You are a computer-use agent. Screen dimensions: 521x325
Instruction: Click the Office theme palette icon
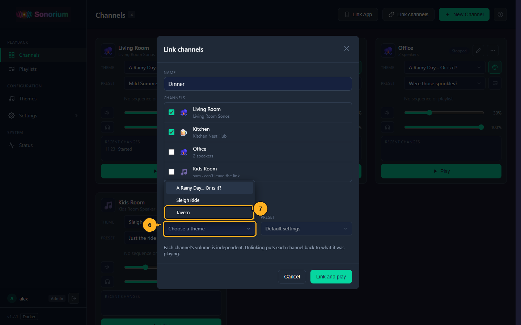pyautogui.click(x=495, y=67)
